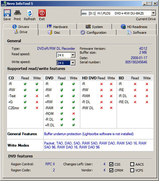Click red X for C2Error Write

tap(37, 108)
